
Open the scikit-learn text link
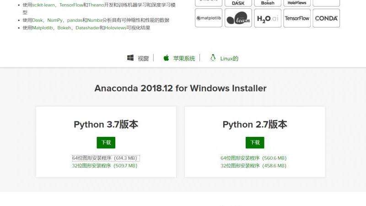click(x=43, y=5)
